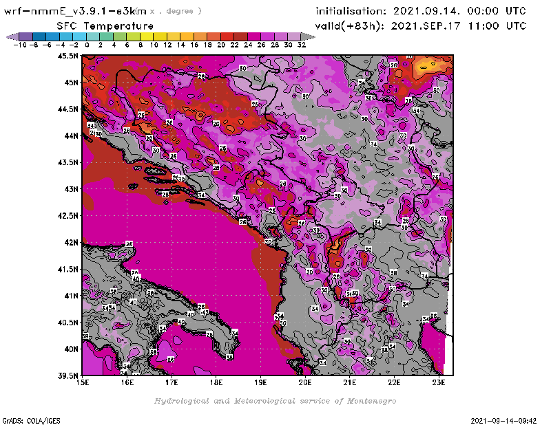Screen dimensions: 551x425
Task: Click the purple swatch between -10 and -8
Action: click(x=25, y=36)
